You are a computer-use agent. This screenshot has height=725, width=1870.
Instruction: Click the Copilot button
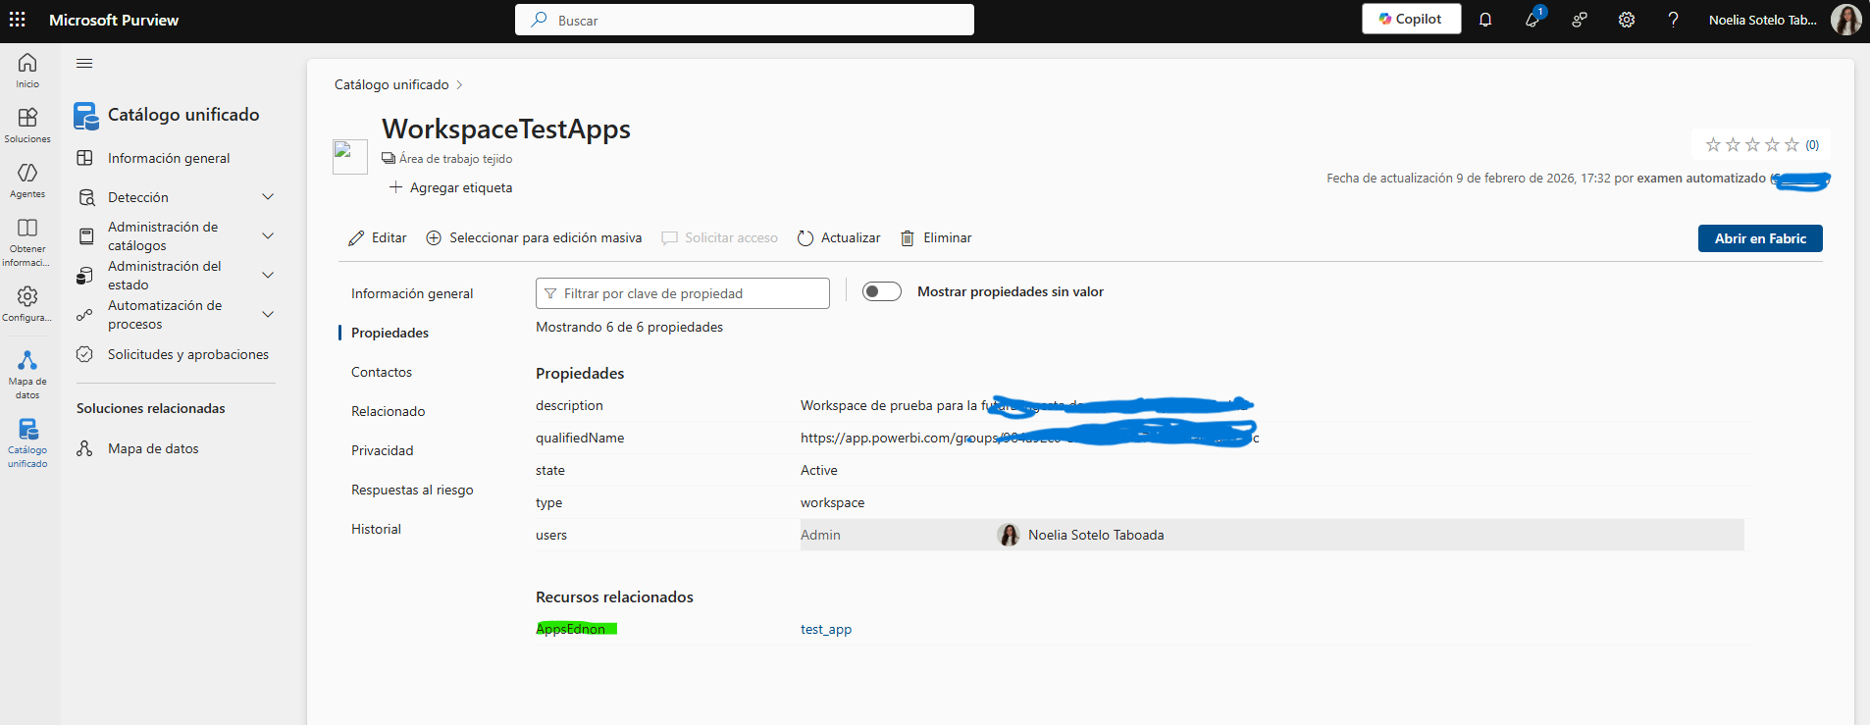click(1411, 19)
